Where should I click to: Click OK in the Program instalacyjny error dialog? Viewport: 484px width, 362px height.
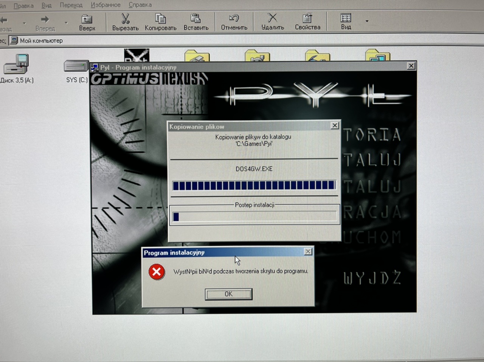pos(228,294)
